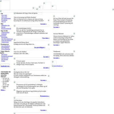Click the 'Vendemmia' heading text
Image resolution: width=114 pixels, height=114 pixels.
point(57,52)
